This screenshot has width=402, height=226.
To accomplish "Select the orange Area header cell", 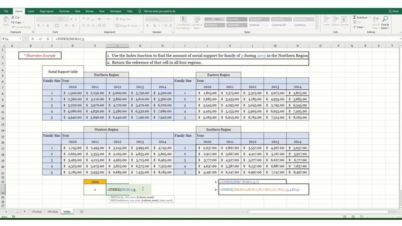I will [x=95, y=181].
